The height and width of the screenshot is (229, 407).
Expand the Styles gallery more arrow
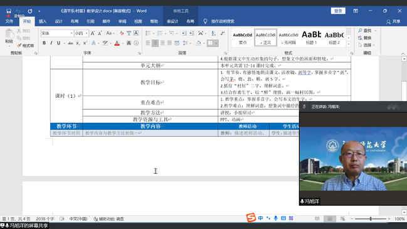pyautogui.click(x=349, y=44)
